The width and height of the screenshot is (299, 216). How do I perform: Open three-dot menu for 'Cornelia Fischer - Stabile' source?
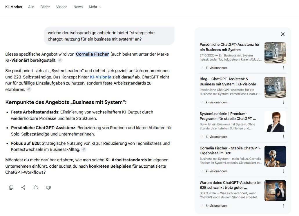pos(284,171)
